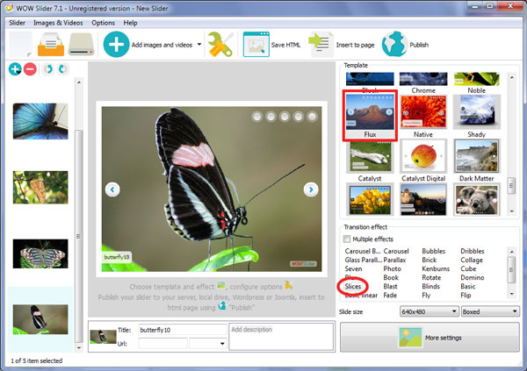Click next slide arrow in preview

tap(311, 189)
